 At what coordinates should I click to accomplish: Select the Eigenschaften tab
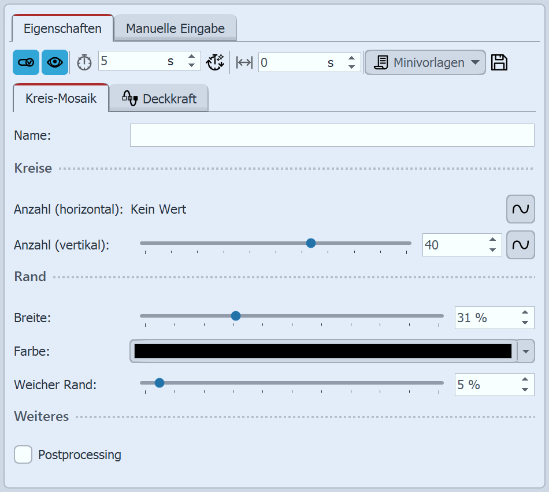point(62,28)
